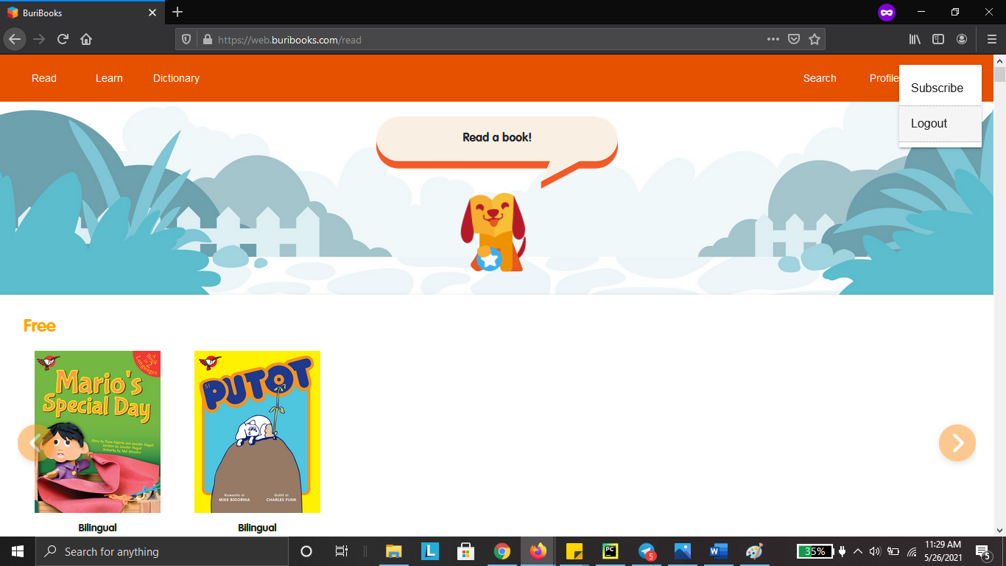This screenshot has height=566, width=1006.
Task: Show next books with the right carousel arrow
Action: pyautogui.click(x=957, y=442)
